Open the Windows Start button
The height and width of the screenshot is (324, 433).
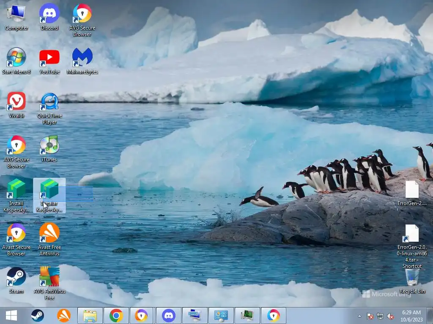[x=11, y=316]
